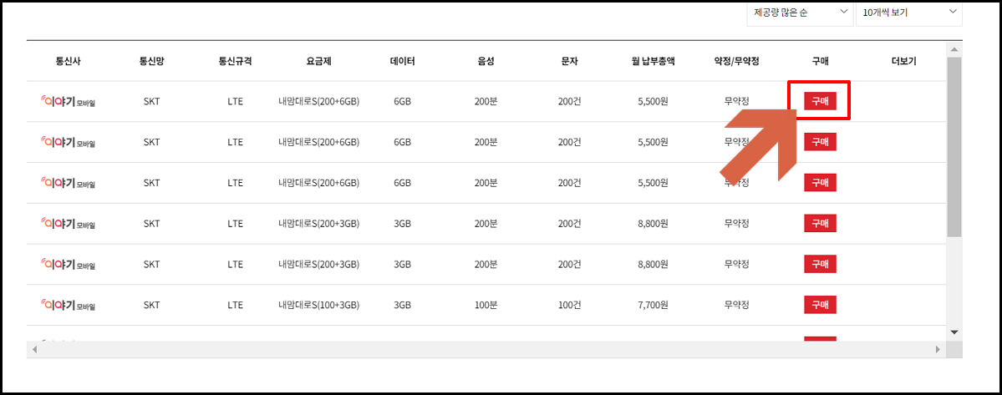The image size is (1002, 395).
Task: Click 구매 button in second 8,800원 row
Action: 820,264
